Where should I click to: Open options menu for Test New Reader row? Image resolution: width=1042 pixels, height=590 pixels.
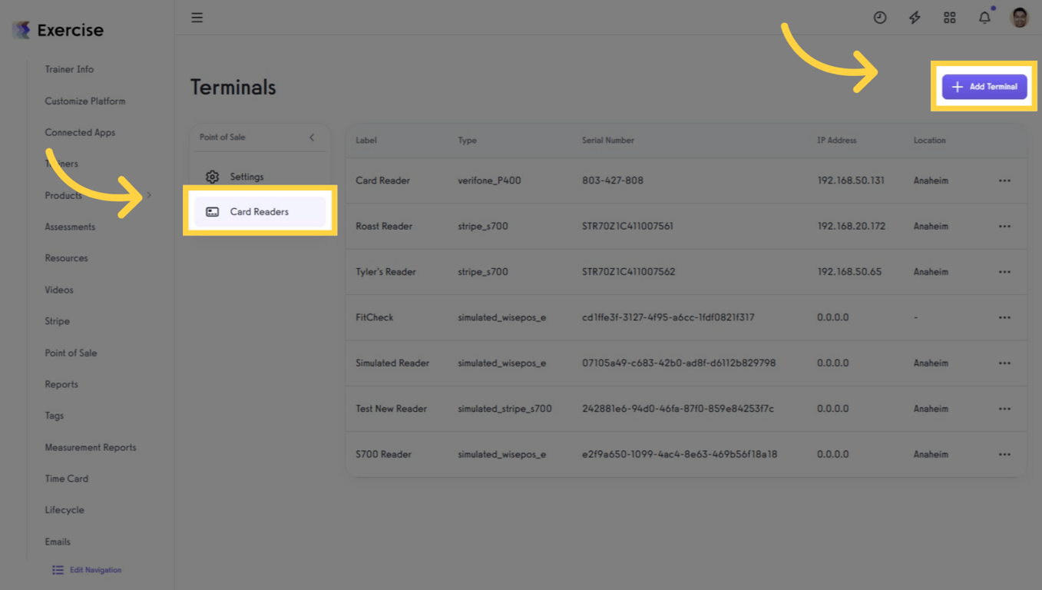pyautogui.click(x=1004, y=409)
